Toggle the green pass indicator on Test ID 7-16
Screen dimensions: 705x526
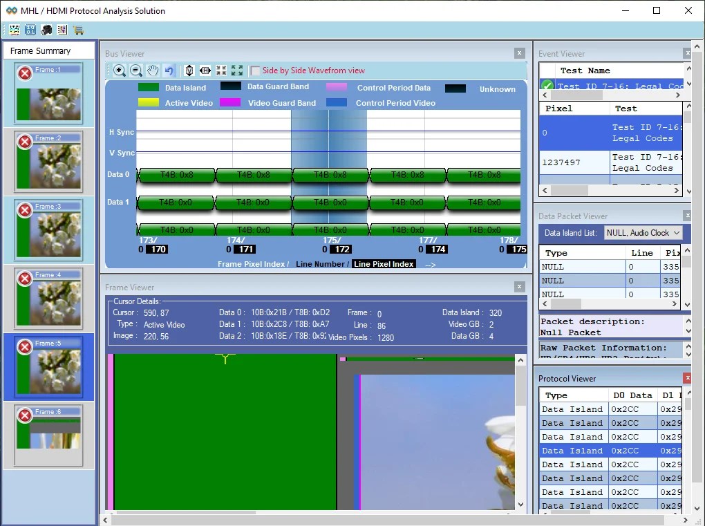[547, 84]
